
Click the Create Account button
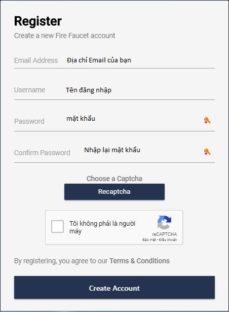coord(114,287)
